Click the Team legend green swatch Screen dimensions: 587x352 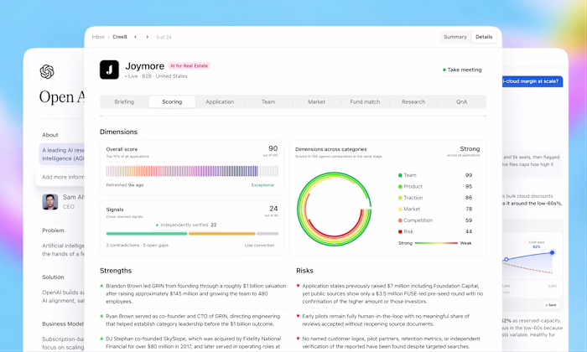tap(400, 175)
